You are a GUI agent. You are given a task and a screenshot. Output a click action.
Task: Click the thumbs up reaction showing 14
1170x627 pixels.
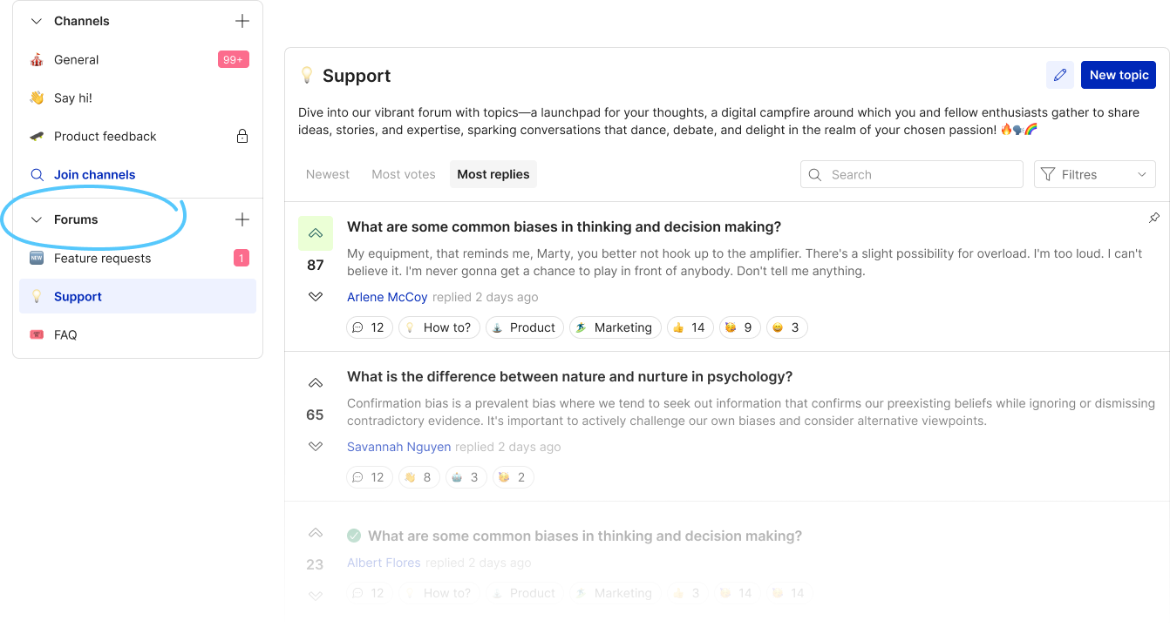pyautogui.click(x=690, y=327)
